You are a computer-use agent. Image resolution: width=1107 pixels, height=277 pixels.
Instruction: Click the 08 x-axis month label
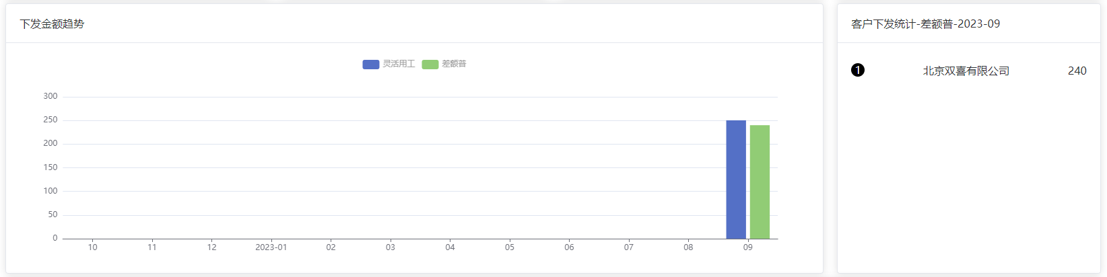(688, 247)
